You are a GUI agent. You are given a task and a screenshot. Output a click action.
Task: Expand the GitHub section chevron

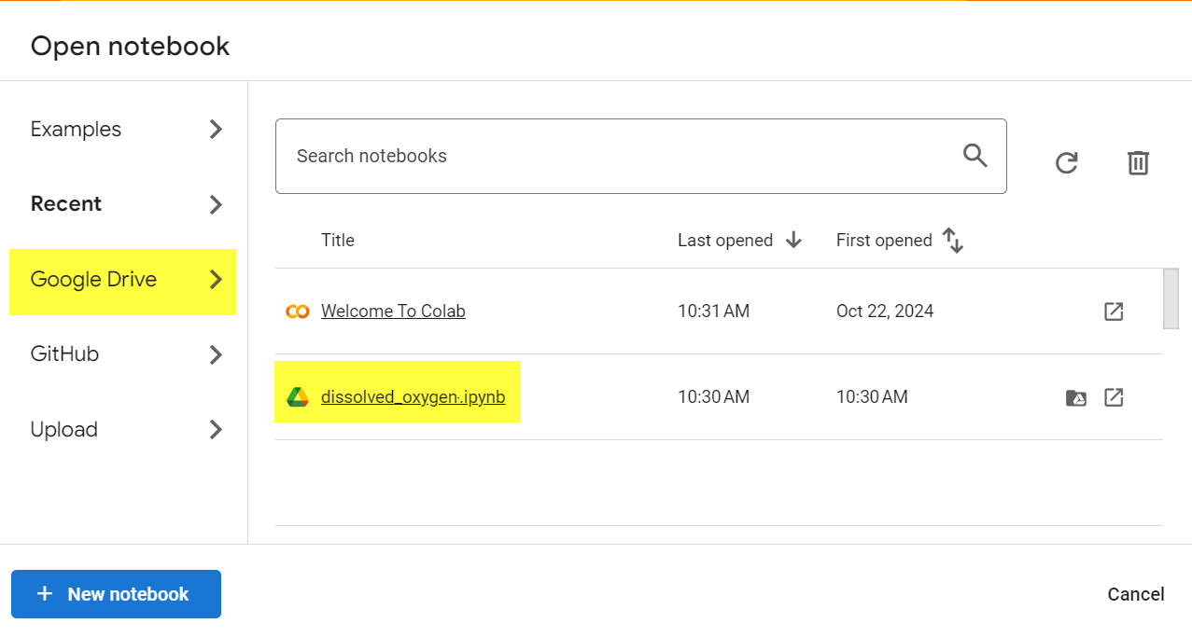[216, 354]
